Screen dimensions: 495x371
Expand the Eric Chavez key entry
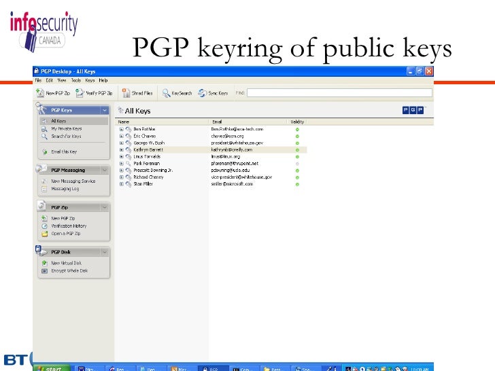coord(122,136)
